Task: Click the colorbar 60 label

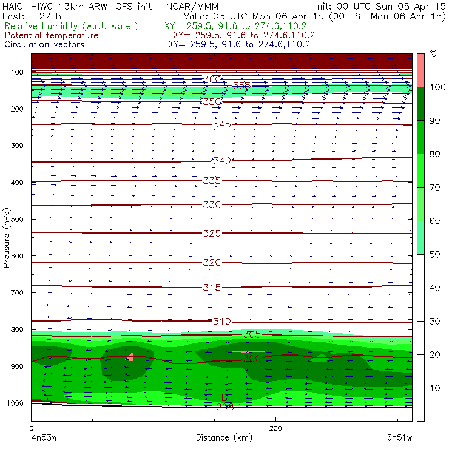Action: [434, 221]
